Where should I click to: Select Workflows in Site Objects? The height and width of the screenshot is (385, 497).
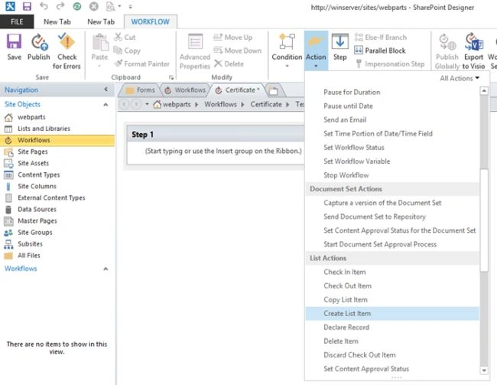57,140
